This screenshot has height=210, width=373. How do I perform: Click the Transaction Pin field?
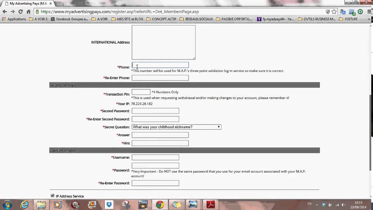point(141,92)
